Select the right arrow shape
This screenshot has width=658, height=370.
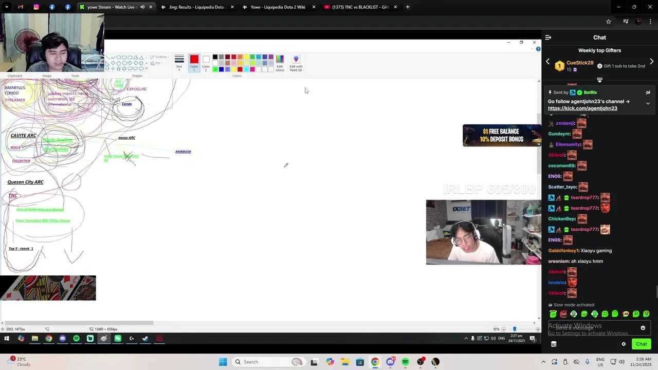click(x=130, y=63)
